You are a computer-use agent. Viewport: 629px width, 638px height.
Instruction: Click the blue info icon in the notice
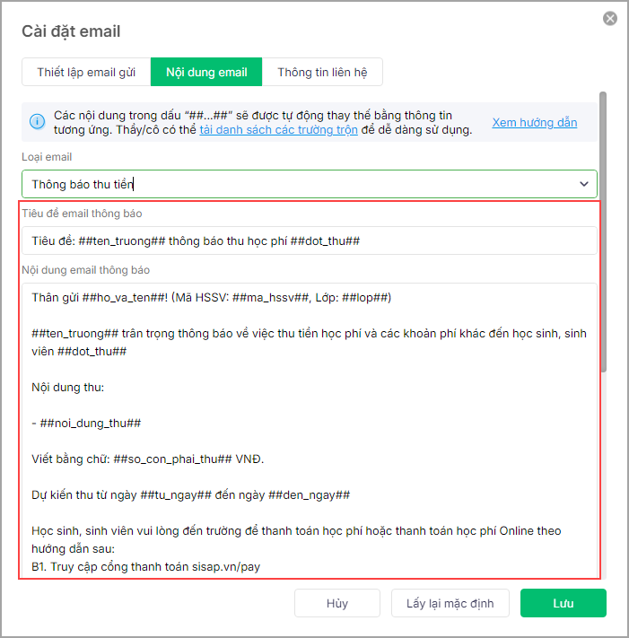[37, 122]
